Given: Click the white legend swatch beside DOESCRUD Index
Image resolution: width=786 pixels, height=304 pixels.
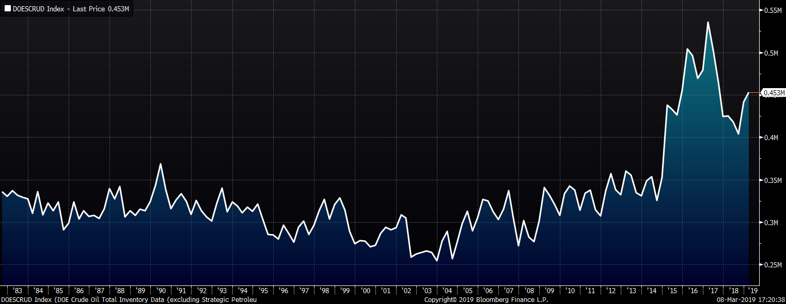Looking at the screenshot, I should (7, 9).
